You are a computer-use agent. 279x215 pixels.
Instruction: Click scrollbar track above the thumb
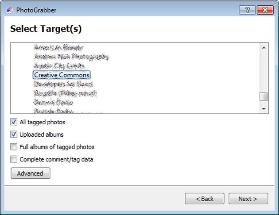click(264, 72)
